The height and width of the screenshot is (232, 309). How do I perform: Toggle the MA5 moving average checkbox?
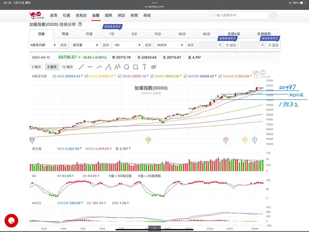pyautogui.click(x=54, y=76)
